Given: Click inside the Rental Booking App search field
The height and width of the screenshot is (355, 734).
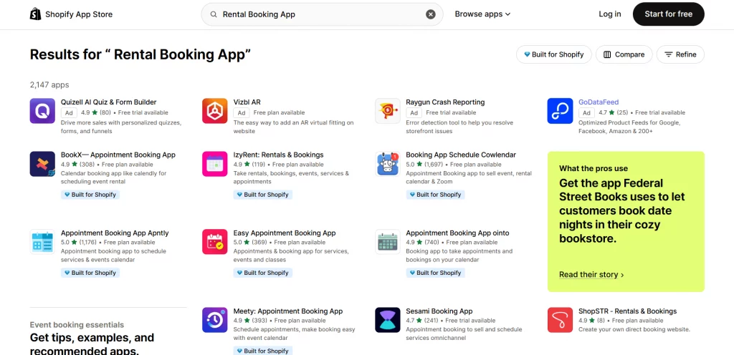Looking at the screenshot, I should 320,14.
